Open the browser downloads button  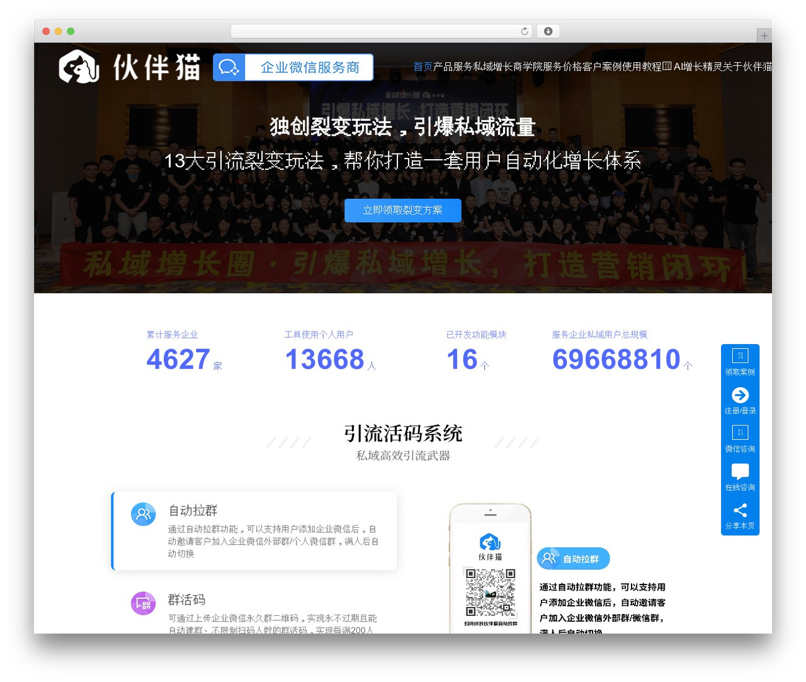pyautogui.click(x=548, y=31)
